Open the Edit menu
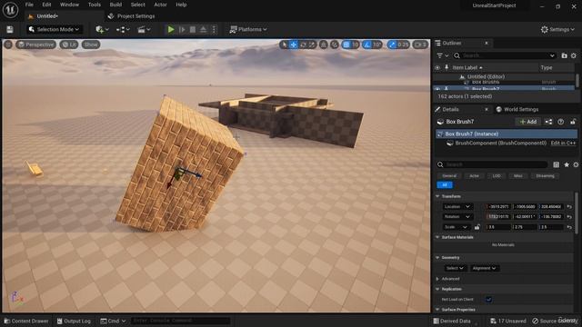Viewport: 582px width, 327px height. (46, 5)
